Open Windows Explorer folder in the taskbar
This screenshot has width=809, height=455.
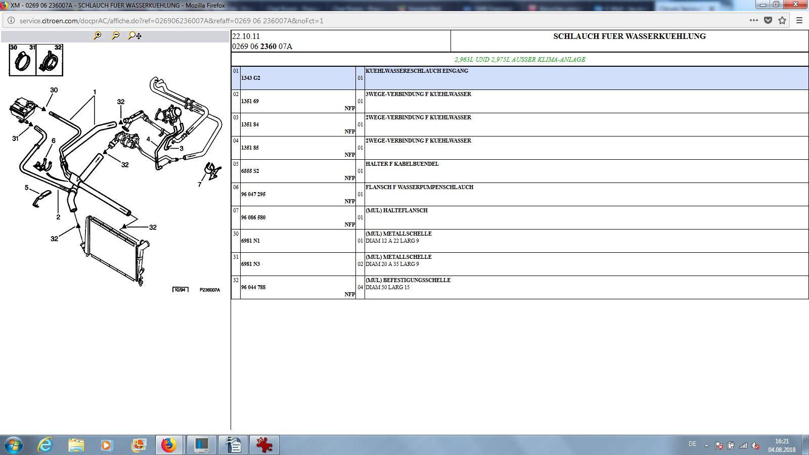pyautogui.click(x=76, y=445)
